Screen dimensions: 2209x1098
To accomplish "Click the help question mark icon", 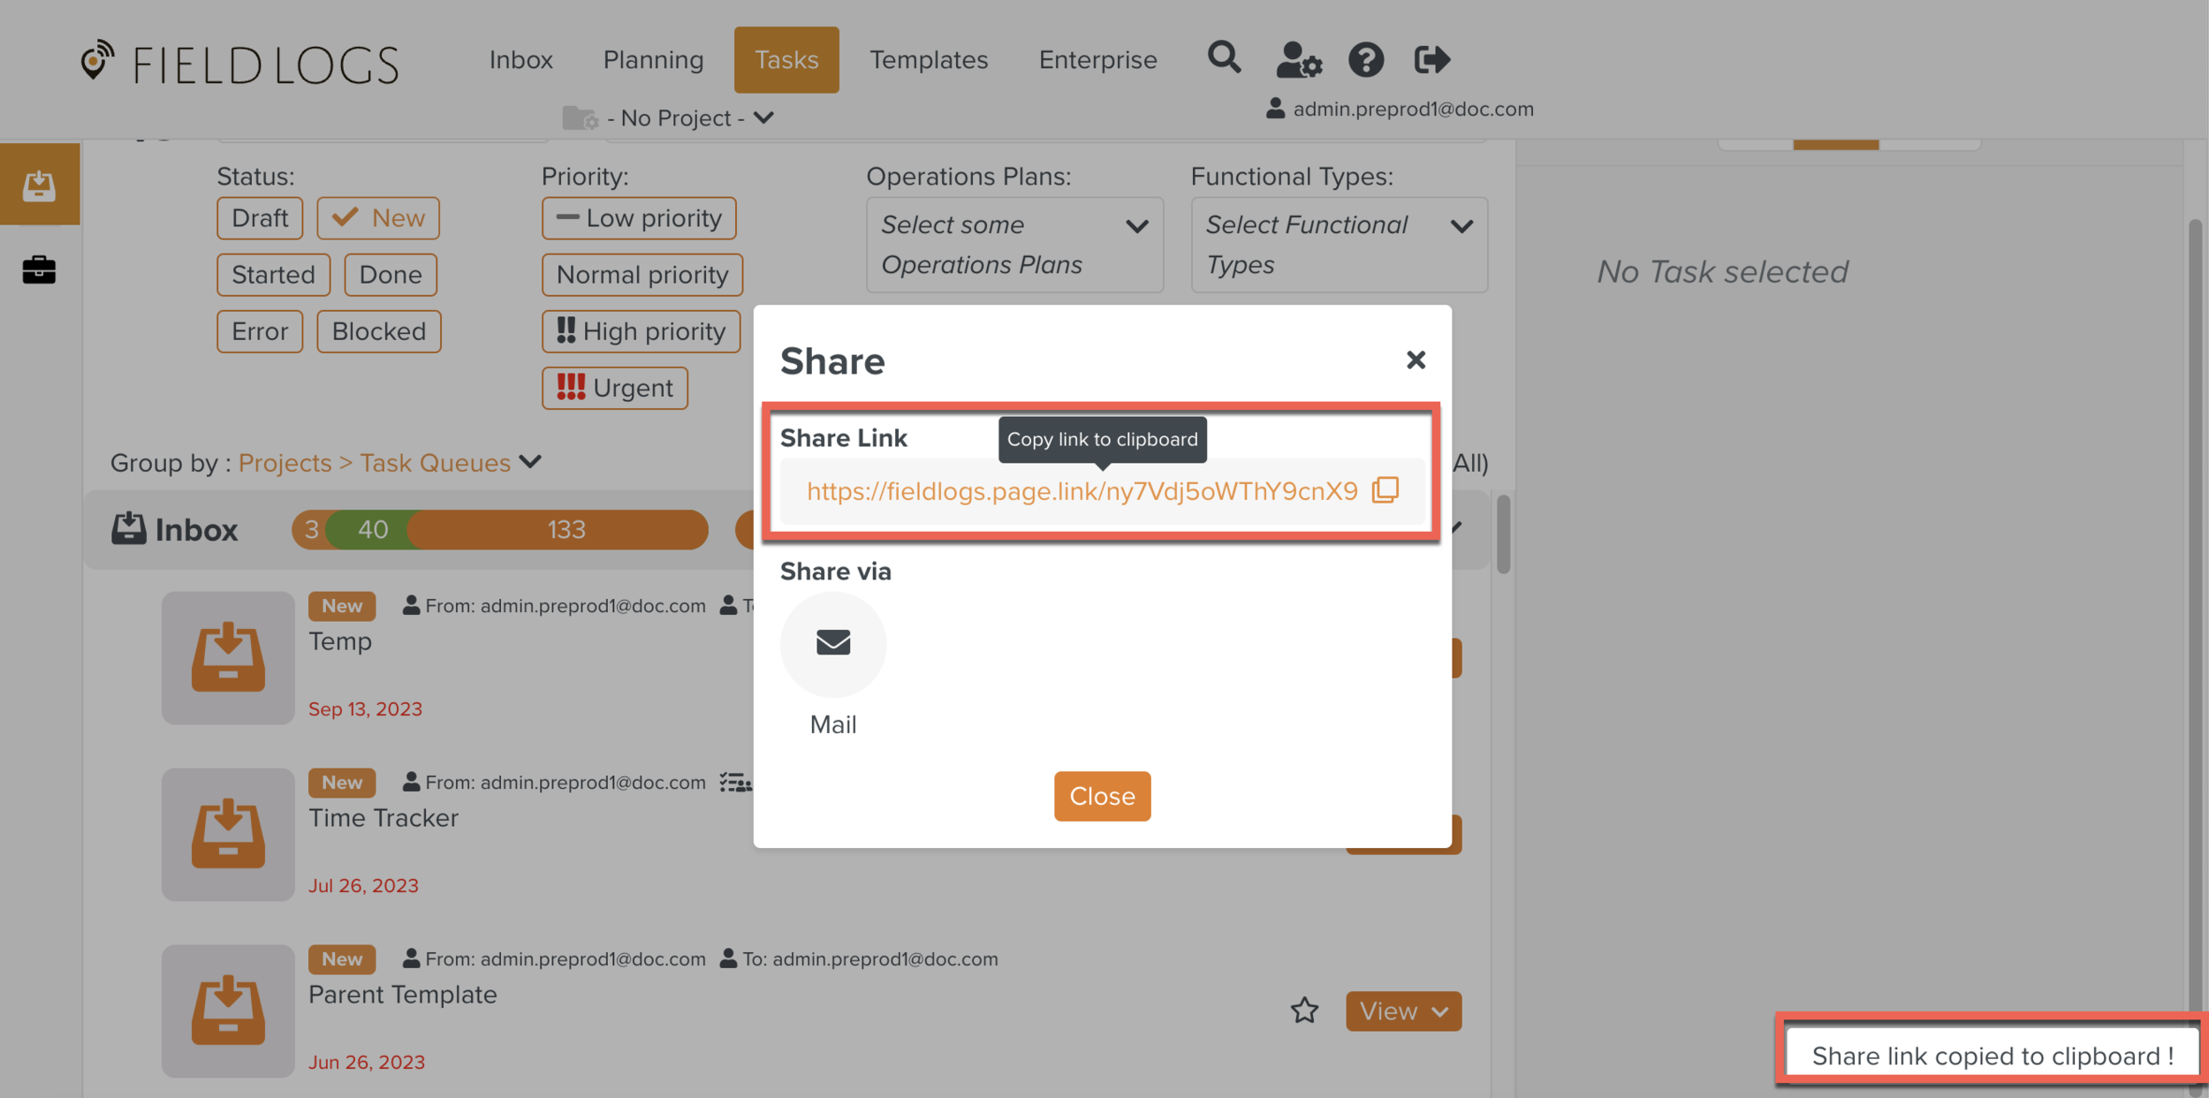I will click(x=1365, y=60).
